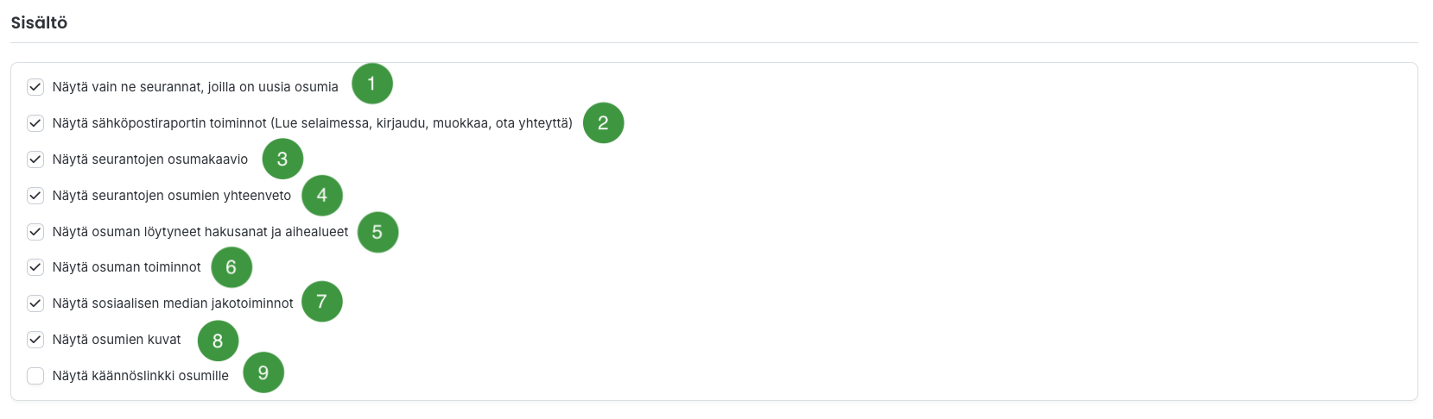Click the green number 6 badge
The image size is (1433, 419).
pos(231,267)
